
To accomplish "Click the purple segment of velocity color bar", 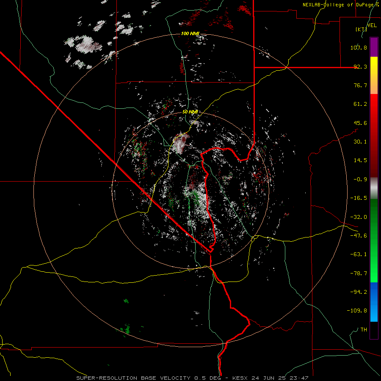I will coord(374,47).
